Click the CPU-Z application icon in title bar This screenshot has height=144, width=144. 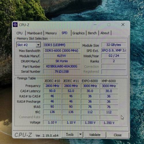tap(15, 25)
